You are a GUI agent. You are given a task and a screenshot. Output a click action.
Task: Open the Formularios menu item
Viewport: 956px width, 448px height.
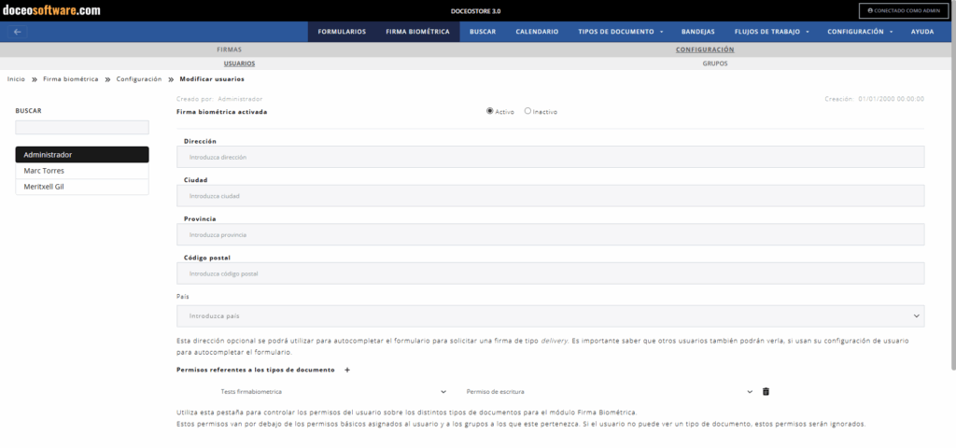coord(342,32)
